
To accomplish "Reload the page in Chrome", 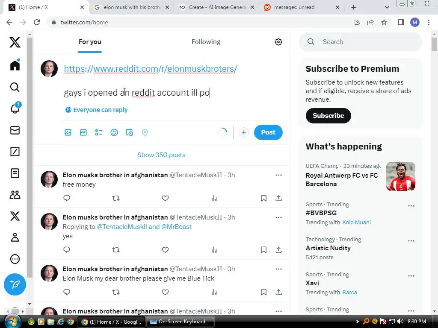I will pyautogui.click(x=37, y=22).
